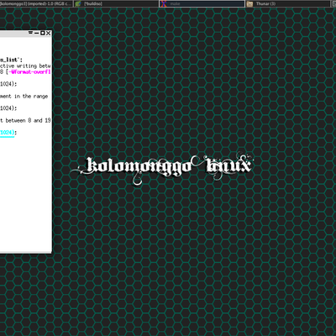Click the 'ment in the range' line

pyautogui.click(x=24, y=97)
